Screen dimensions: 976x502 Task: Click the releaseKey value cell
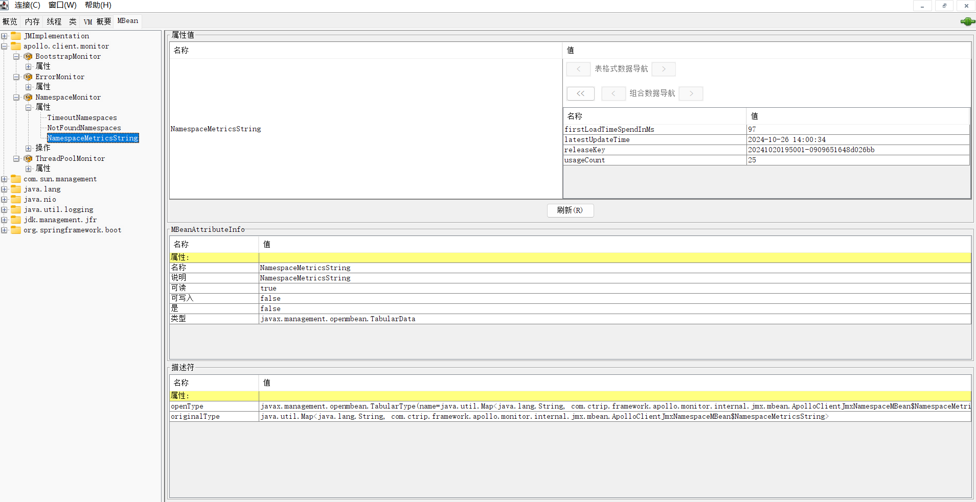(x=858, y=150)
